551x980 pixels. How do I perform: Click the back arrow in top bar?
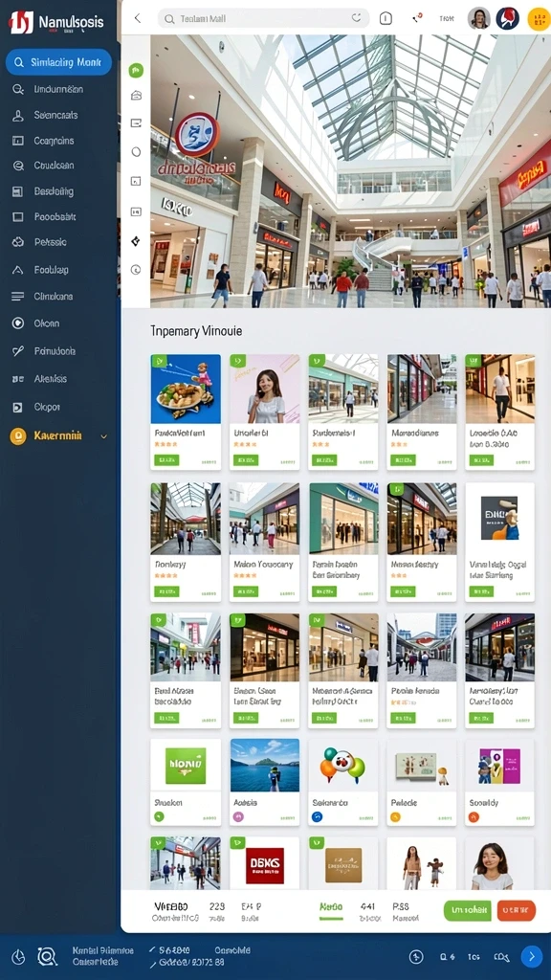pos(138,19)
